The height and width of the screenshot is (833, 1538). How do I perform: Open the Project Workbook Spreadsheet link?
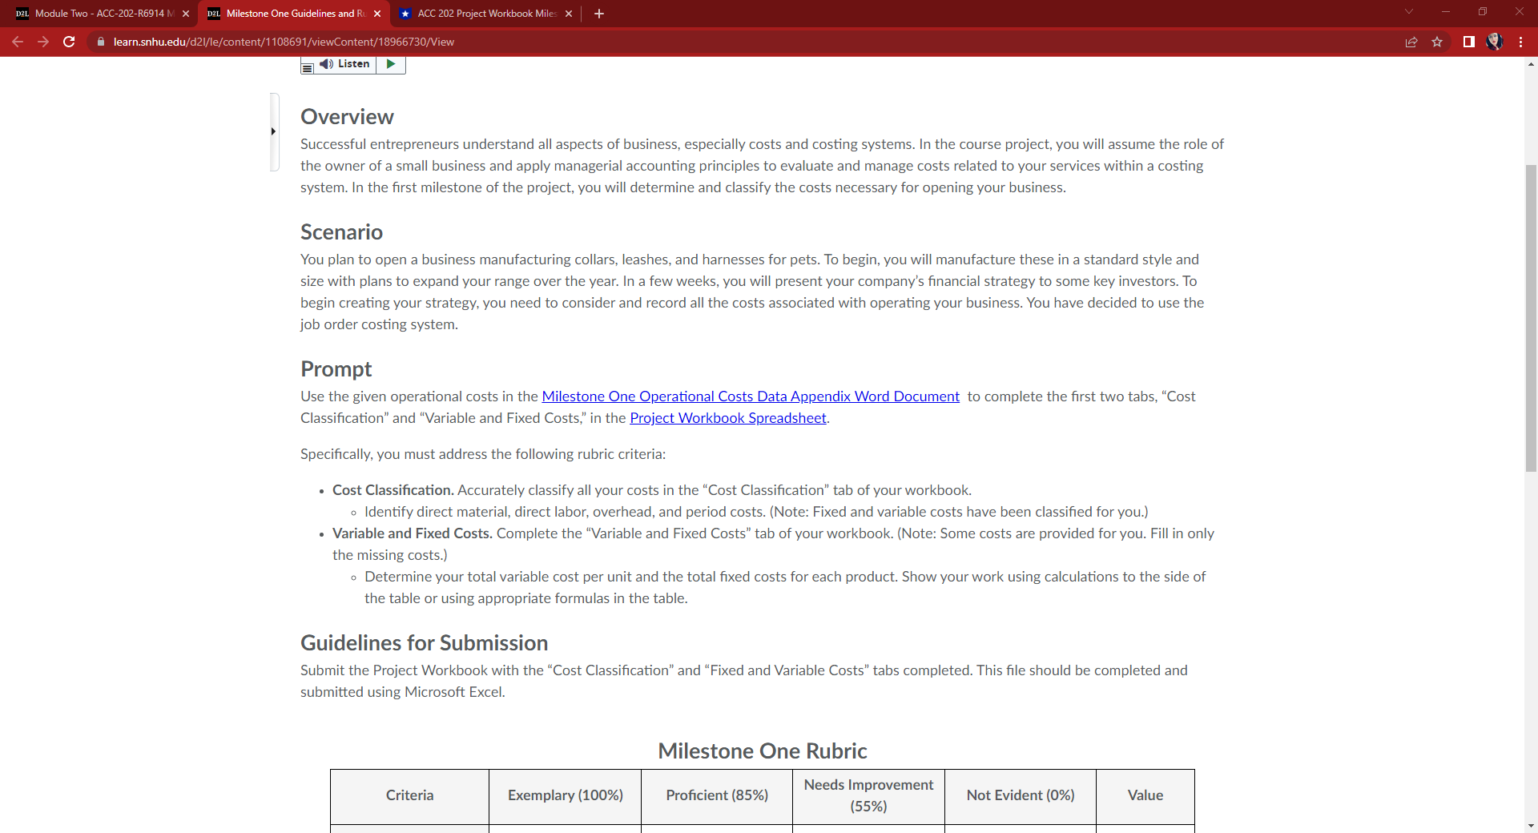(727, 417)
